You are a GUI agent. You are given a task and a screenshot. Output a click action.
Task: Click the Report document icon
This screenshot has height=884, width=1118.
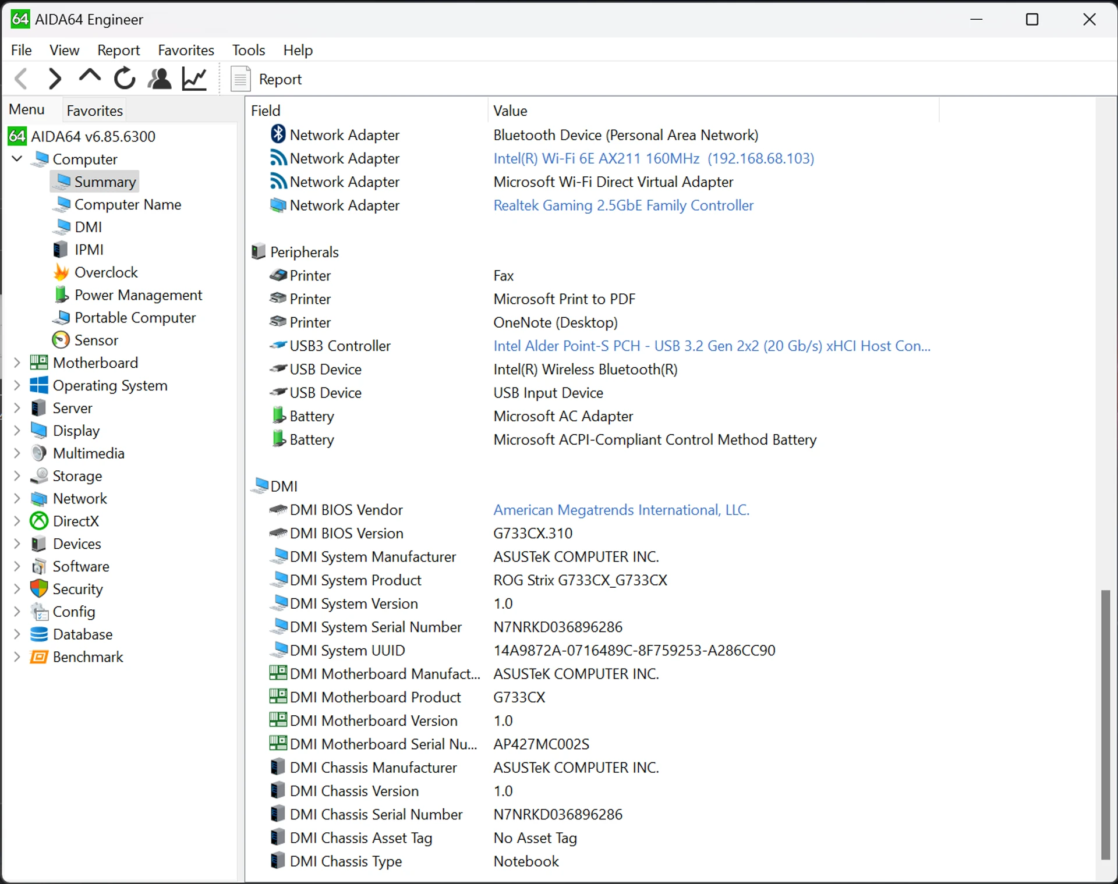pos(240,79)
